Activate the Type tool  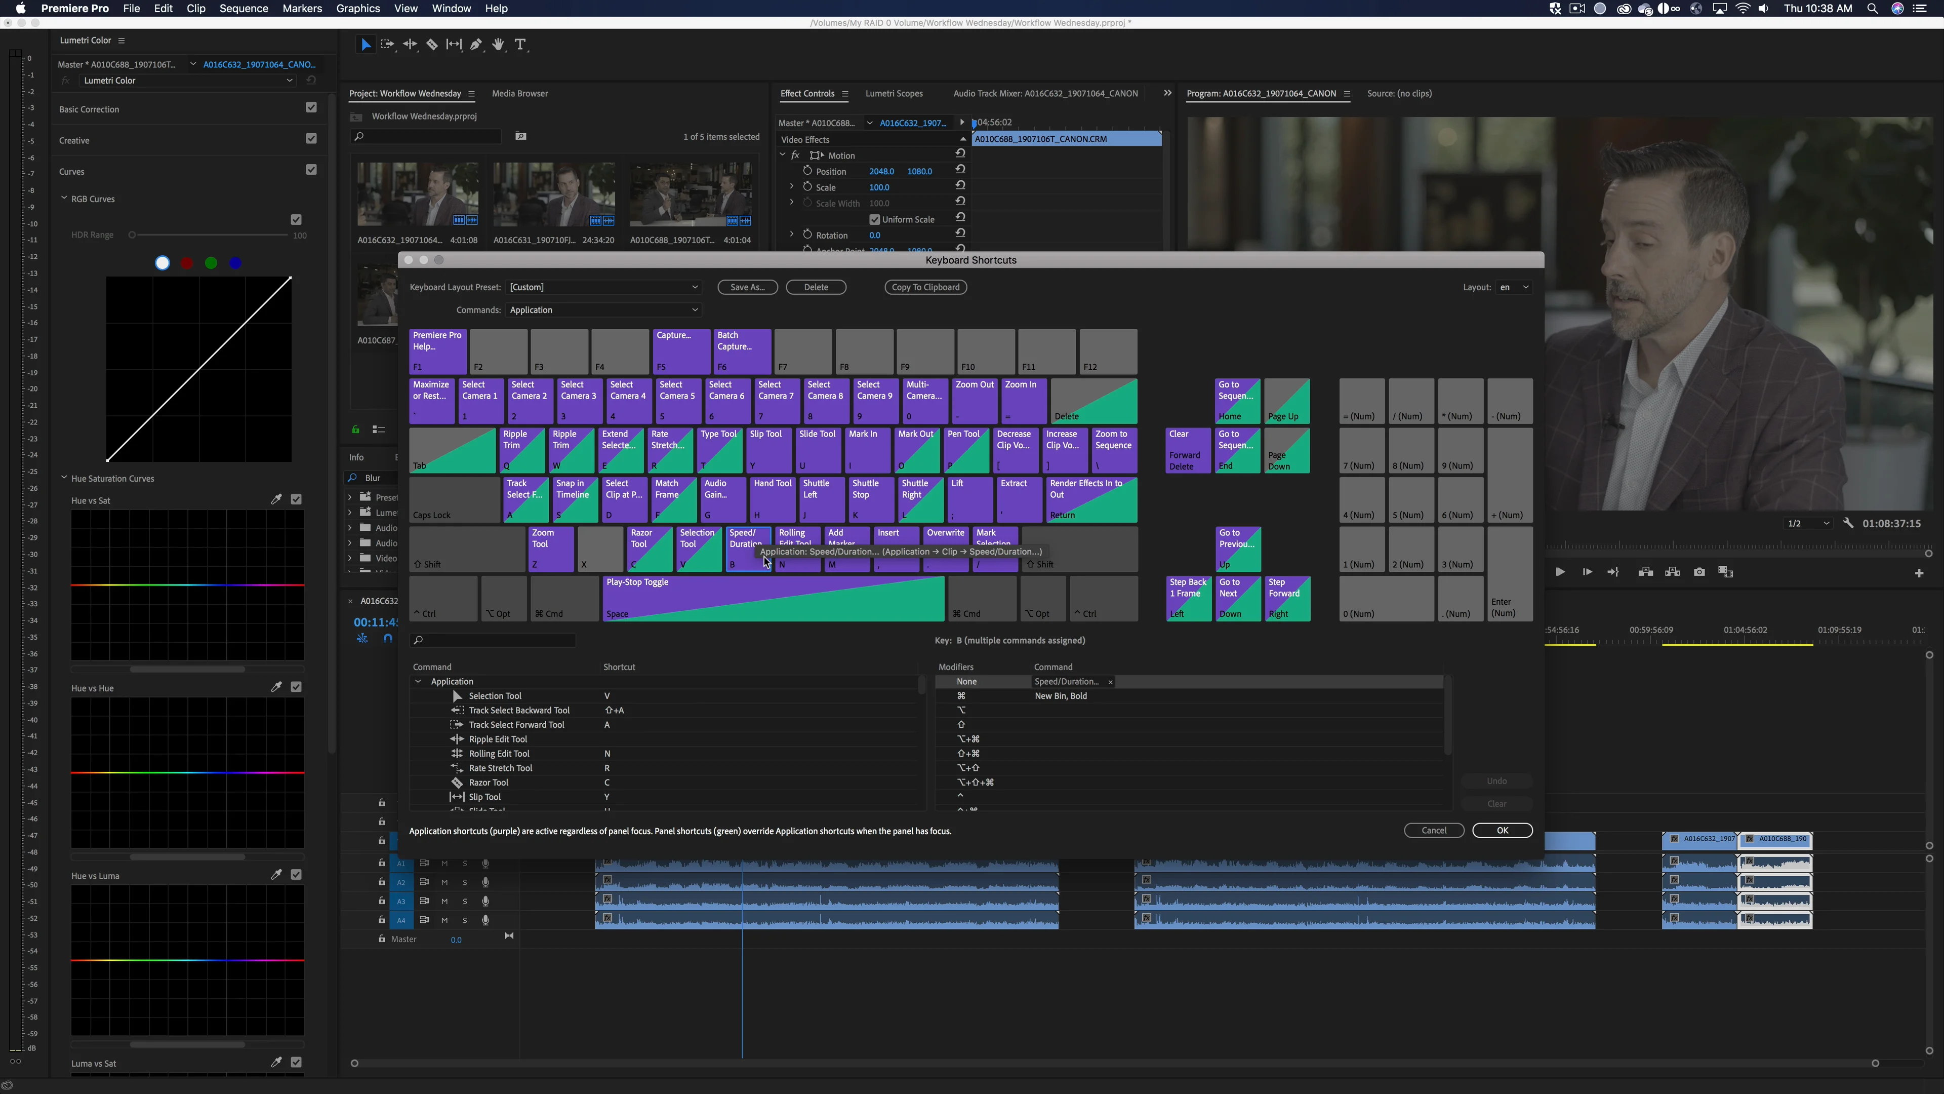point(521,45)
